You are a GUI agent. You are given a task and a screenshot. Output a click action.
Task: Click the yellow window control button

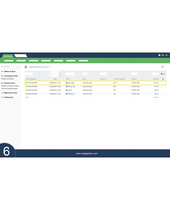tap(160, 55)
